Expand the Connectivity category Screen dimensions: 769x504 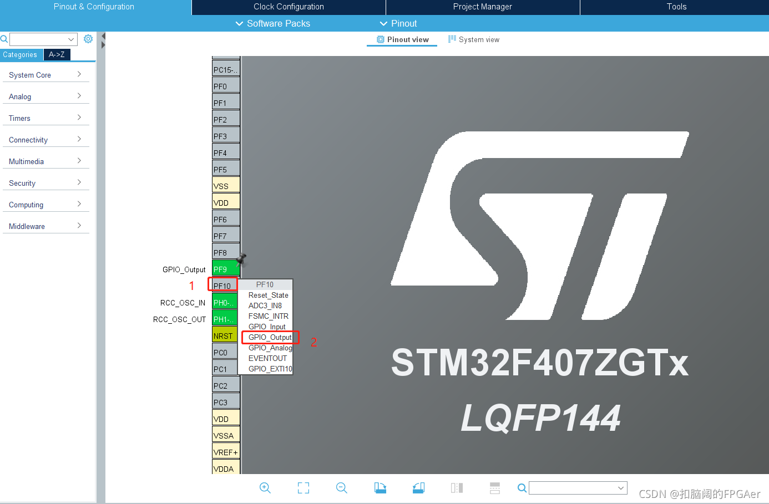pyautogui.click(x=45, y=140)
